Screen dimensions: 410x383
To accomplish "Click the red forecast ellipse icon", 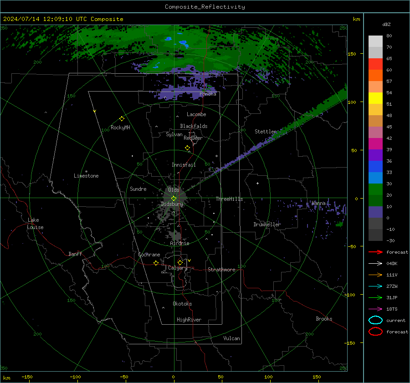I will click(x=375, y=332).
